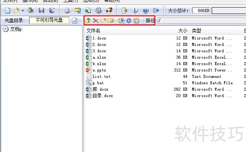Click the text file icon beside list.txt

pyautogui.click(x=89, y=76)
